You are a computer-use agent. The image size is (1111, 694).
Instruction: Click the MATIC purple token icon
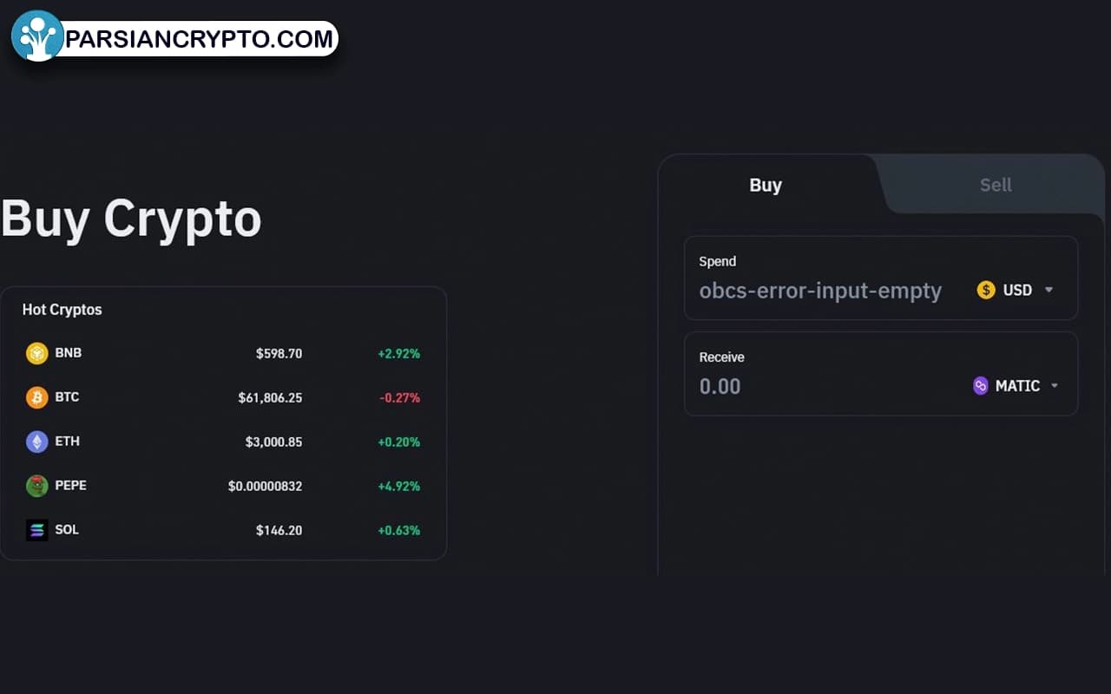point(981,386)
